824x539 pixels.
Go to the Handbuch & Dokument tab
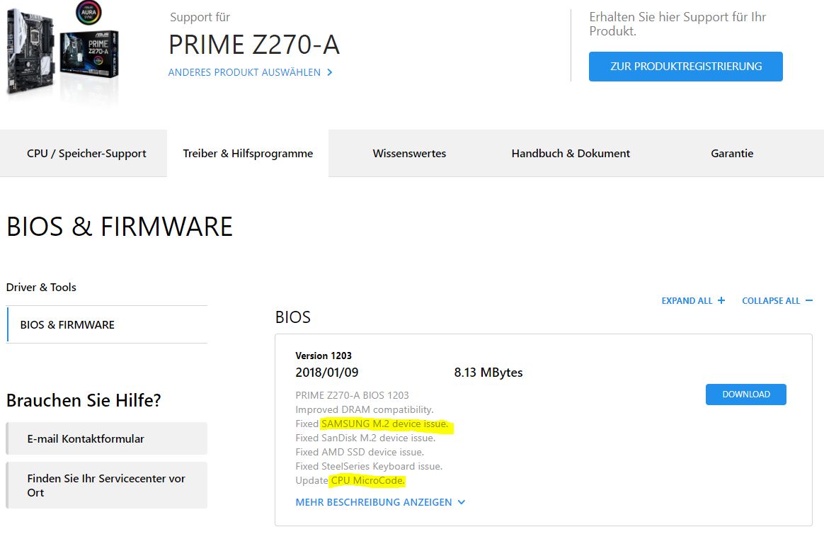coord(571,154)
